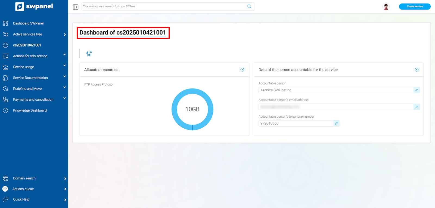Click the 10GB FTP usage donut chart
The image size is (435, 208).
tap(192, 109)
